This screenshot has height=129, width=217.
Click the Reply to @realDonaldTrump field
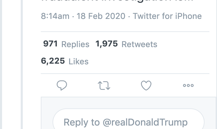pyautogui.click(x=129, y=120)
